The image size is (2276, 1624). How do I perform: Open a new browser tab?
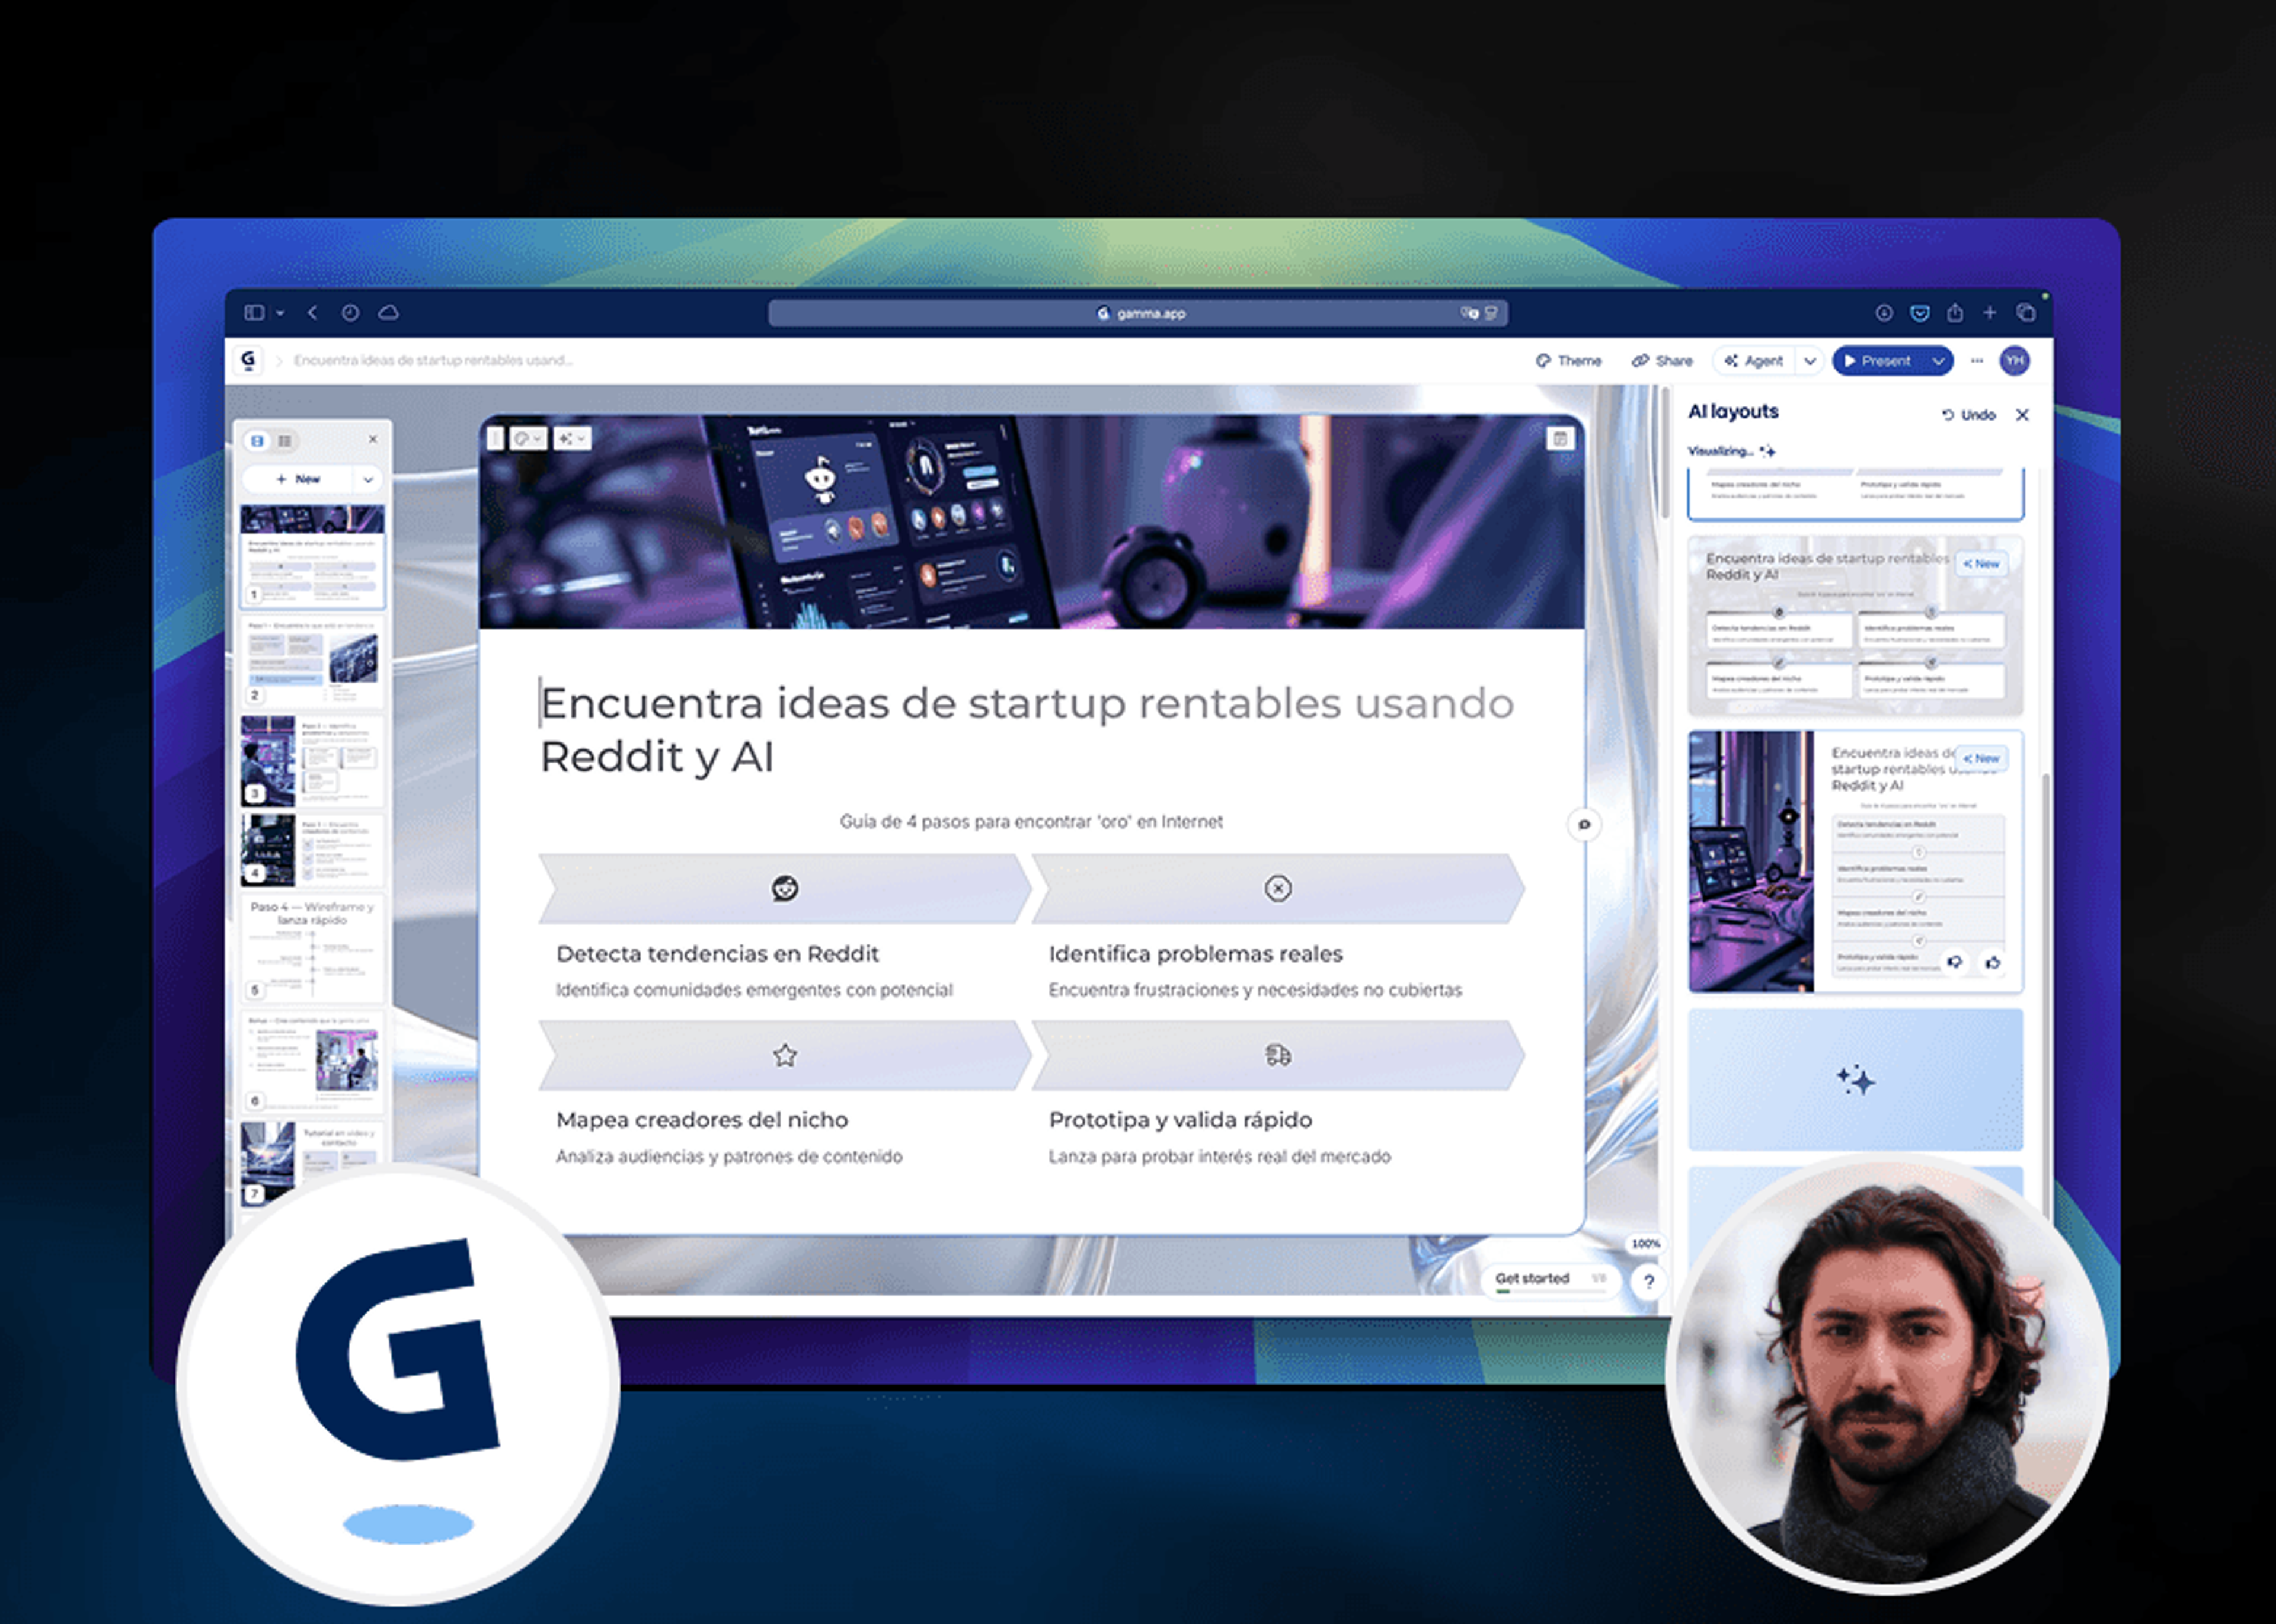(1990, 313)
